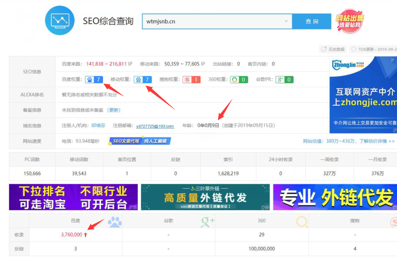Click email link yd727725@163.com
Viewport: 397px width, 258px height.
[x=155, y=126]
